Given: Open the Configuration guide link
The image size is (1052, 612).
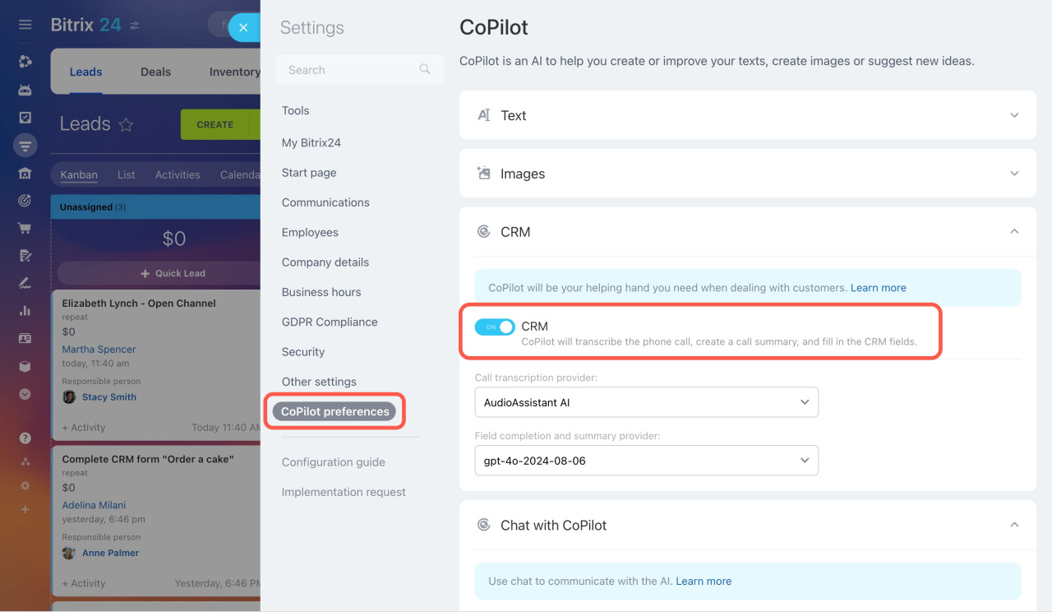Looking at the screenshot, I should pos(333,462).
